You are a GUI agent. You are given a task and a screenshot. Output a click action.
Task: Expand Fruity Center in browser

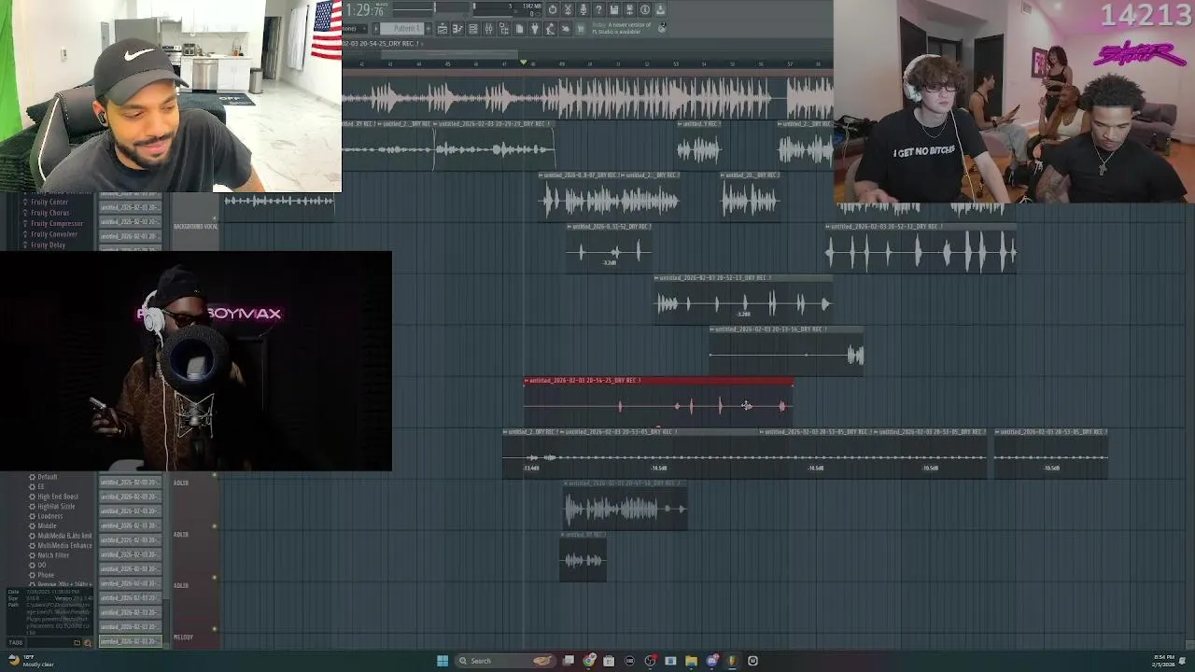[49, 202]
